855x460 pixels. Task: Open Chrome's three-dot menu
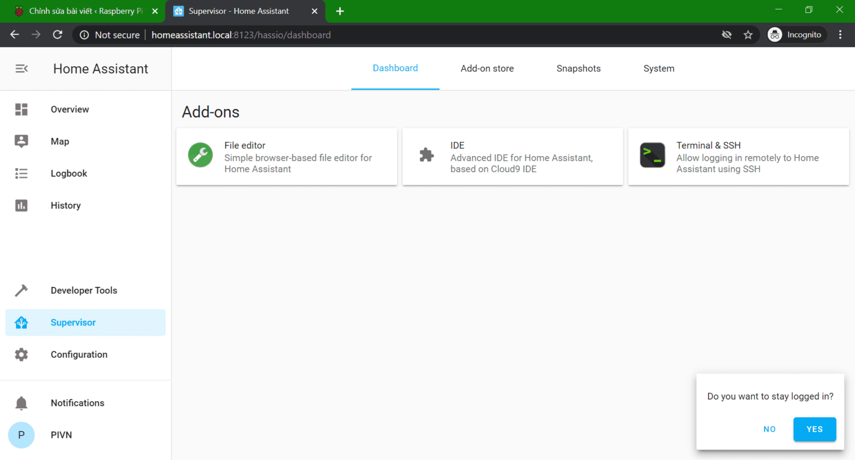(x=840, y=35)
